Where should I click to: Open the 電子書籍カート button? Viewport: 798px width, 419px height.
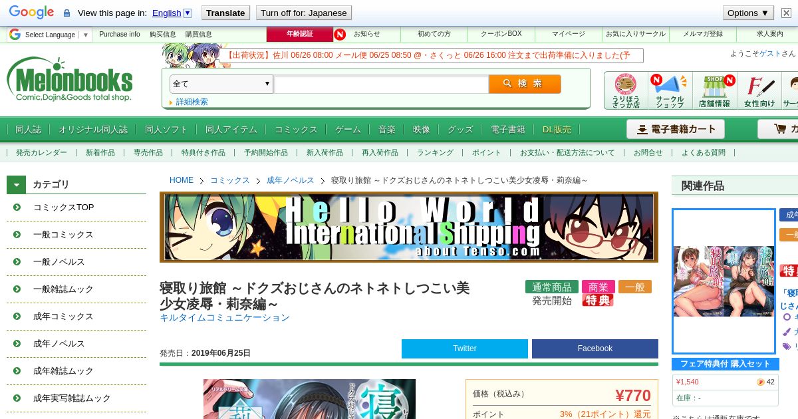(676, 129)
